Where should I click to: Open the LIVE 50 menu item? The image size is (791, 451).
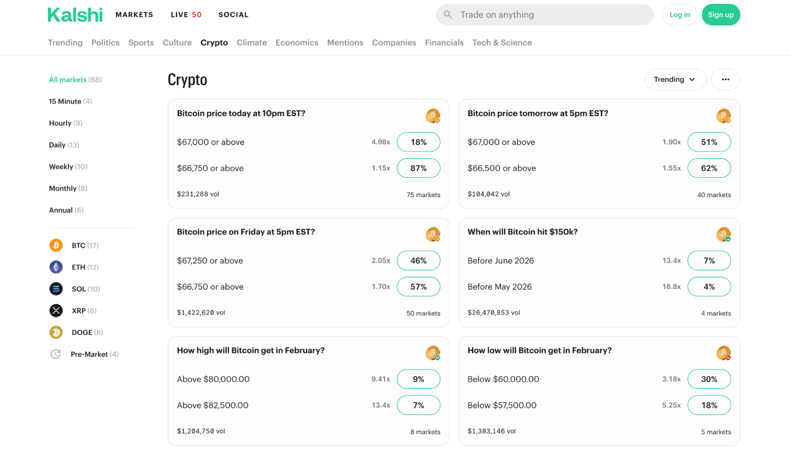186,15
